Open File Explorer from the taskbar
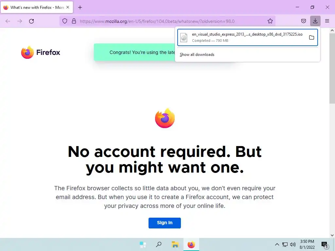This screenshot has width=335, height=251. point(175,244)
